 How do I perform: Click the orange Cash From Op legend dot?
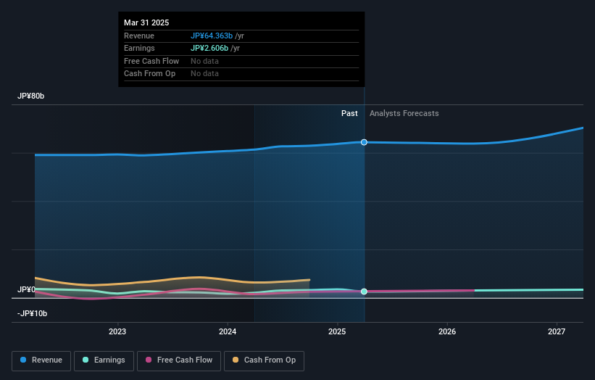click(236, 360)
